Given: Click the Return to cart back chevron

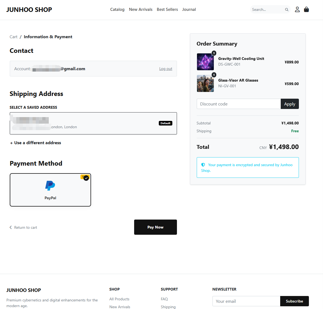Looking at the screenshot, I should pos(11,227).
